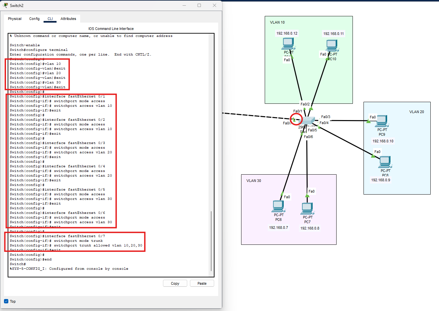Click the Fa0/5 port label

[x=312, y=130]
